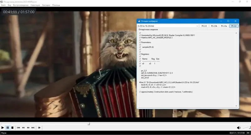Click the "def c0, 0.858823538" constant line
The image size is (251, 135).
(157, 73)
